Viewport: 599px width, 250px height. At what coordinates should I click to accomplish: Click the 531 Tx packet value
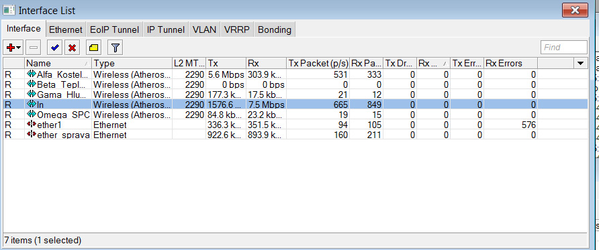click(x=340, y=74)
